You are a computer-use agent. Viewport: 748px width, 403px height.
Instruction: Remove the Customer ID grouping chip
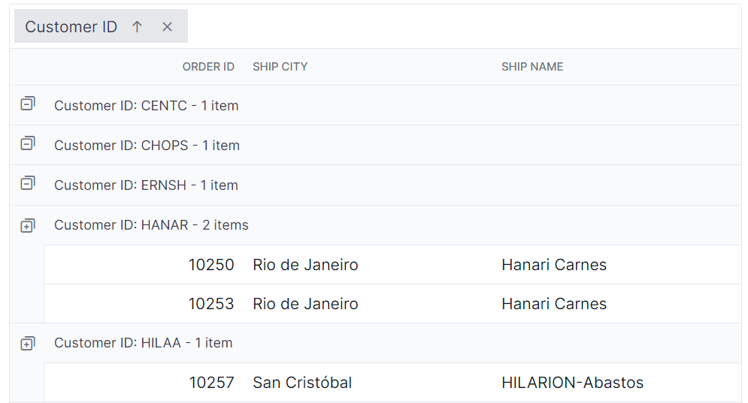click(x=167, y=27)
